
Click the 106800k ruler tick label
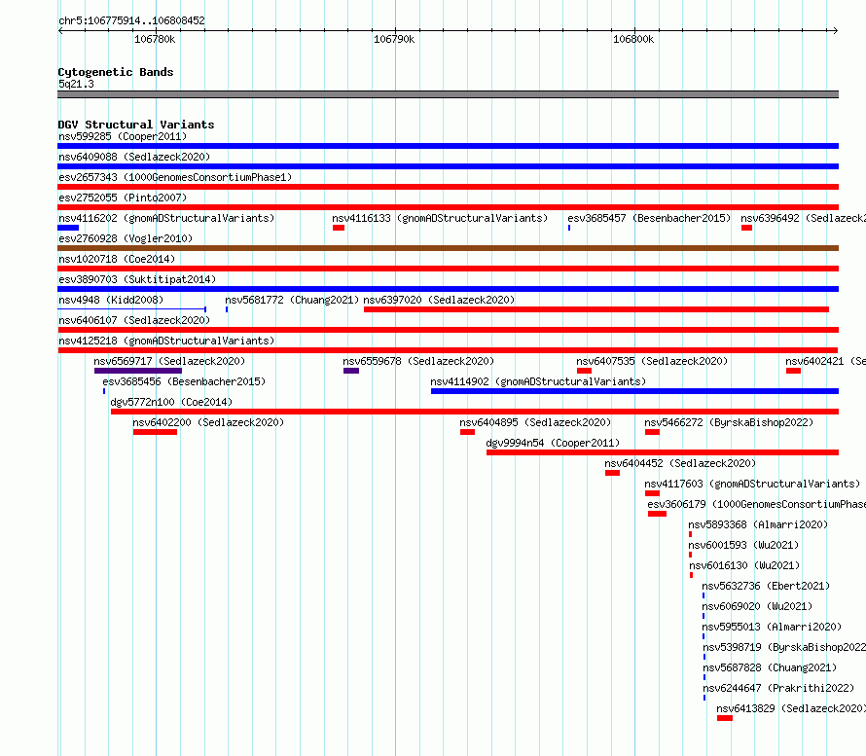coord(633,39)
